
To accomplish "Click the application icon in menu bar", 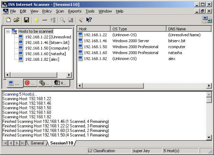I will (x=6, y=11).
